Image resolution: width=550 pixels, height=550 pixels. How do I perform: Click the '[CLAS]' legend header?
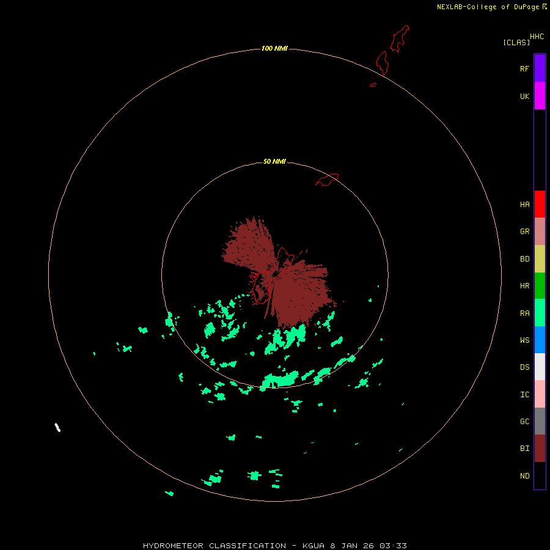coord(516,42)
